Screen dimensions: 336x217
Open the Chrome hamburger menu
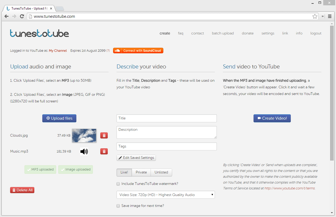[330, 16]
